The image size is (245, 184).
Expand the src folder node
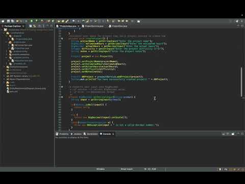click(x=5, y=82)
